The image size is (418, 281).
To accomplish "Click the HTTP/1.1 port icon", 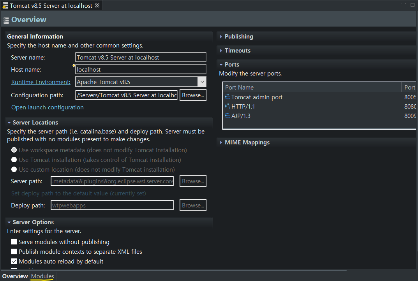I will tap(228, 106).
